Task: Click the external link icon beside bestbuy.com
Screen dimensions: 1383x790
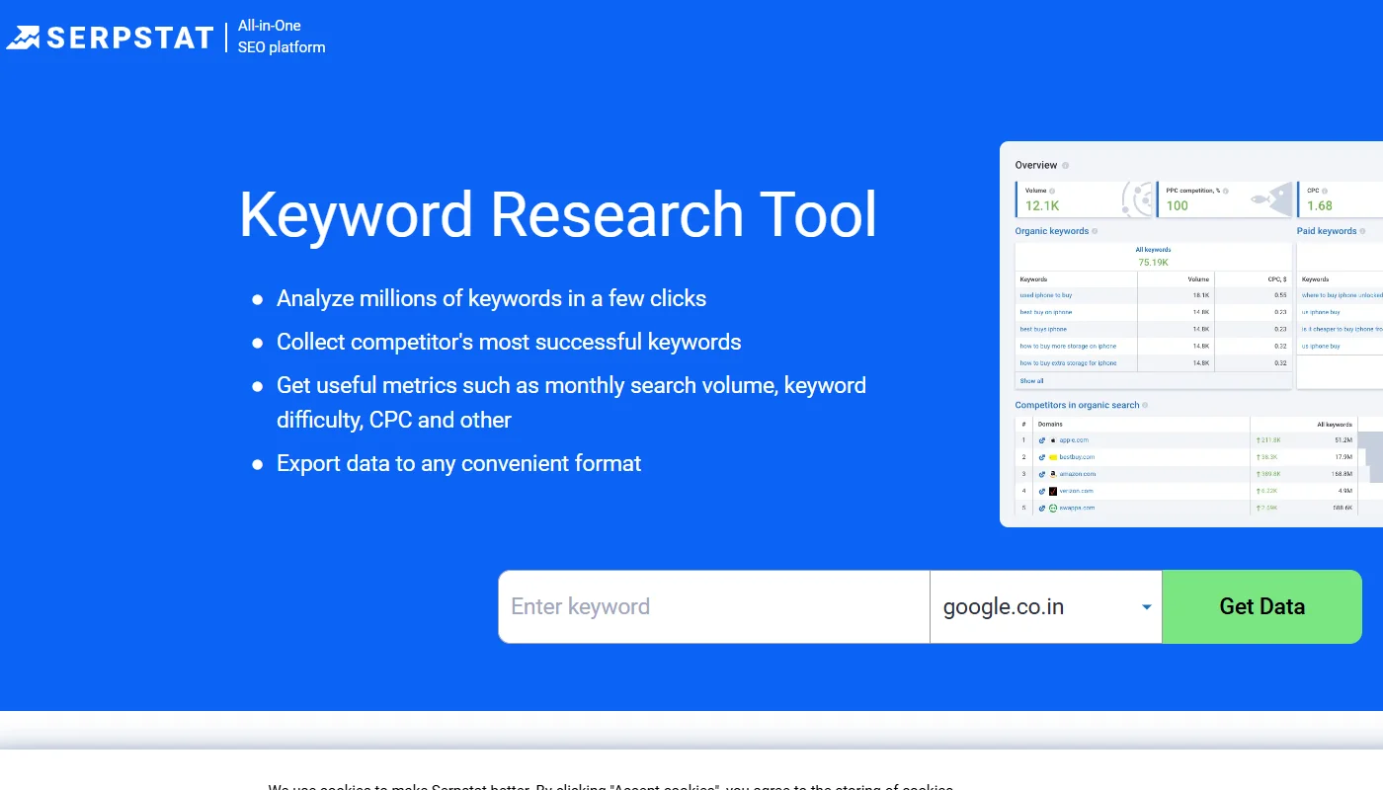Action: pyautogui.click(x=1042, y=457)
